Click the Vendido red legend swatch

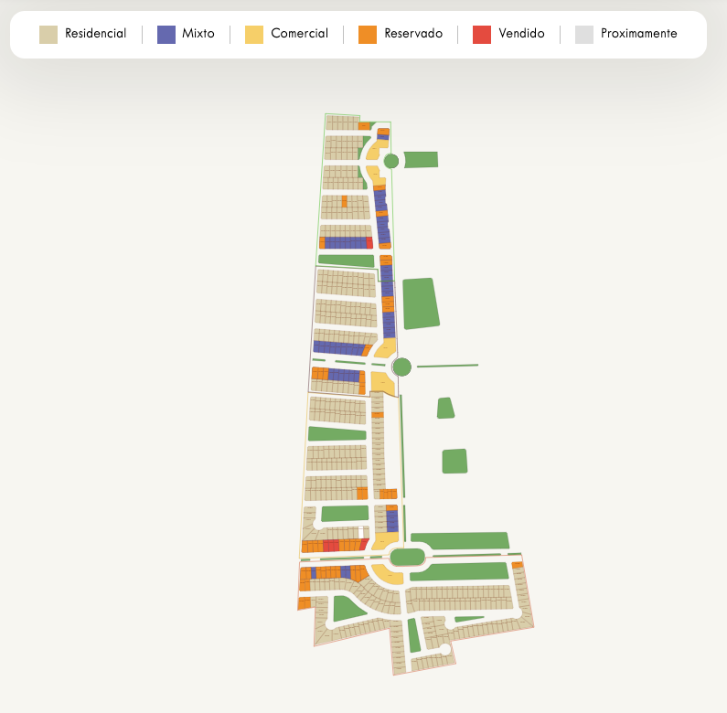point(482,35)
